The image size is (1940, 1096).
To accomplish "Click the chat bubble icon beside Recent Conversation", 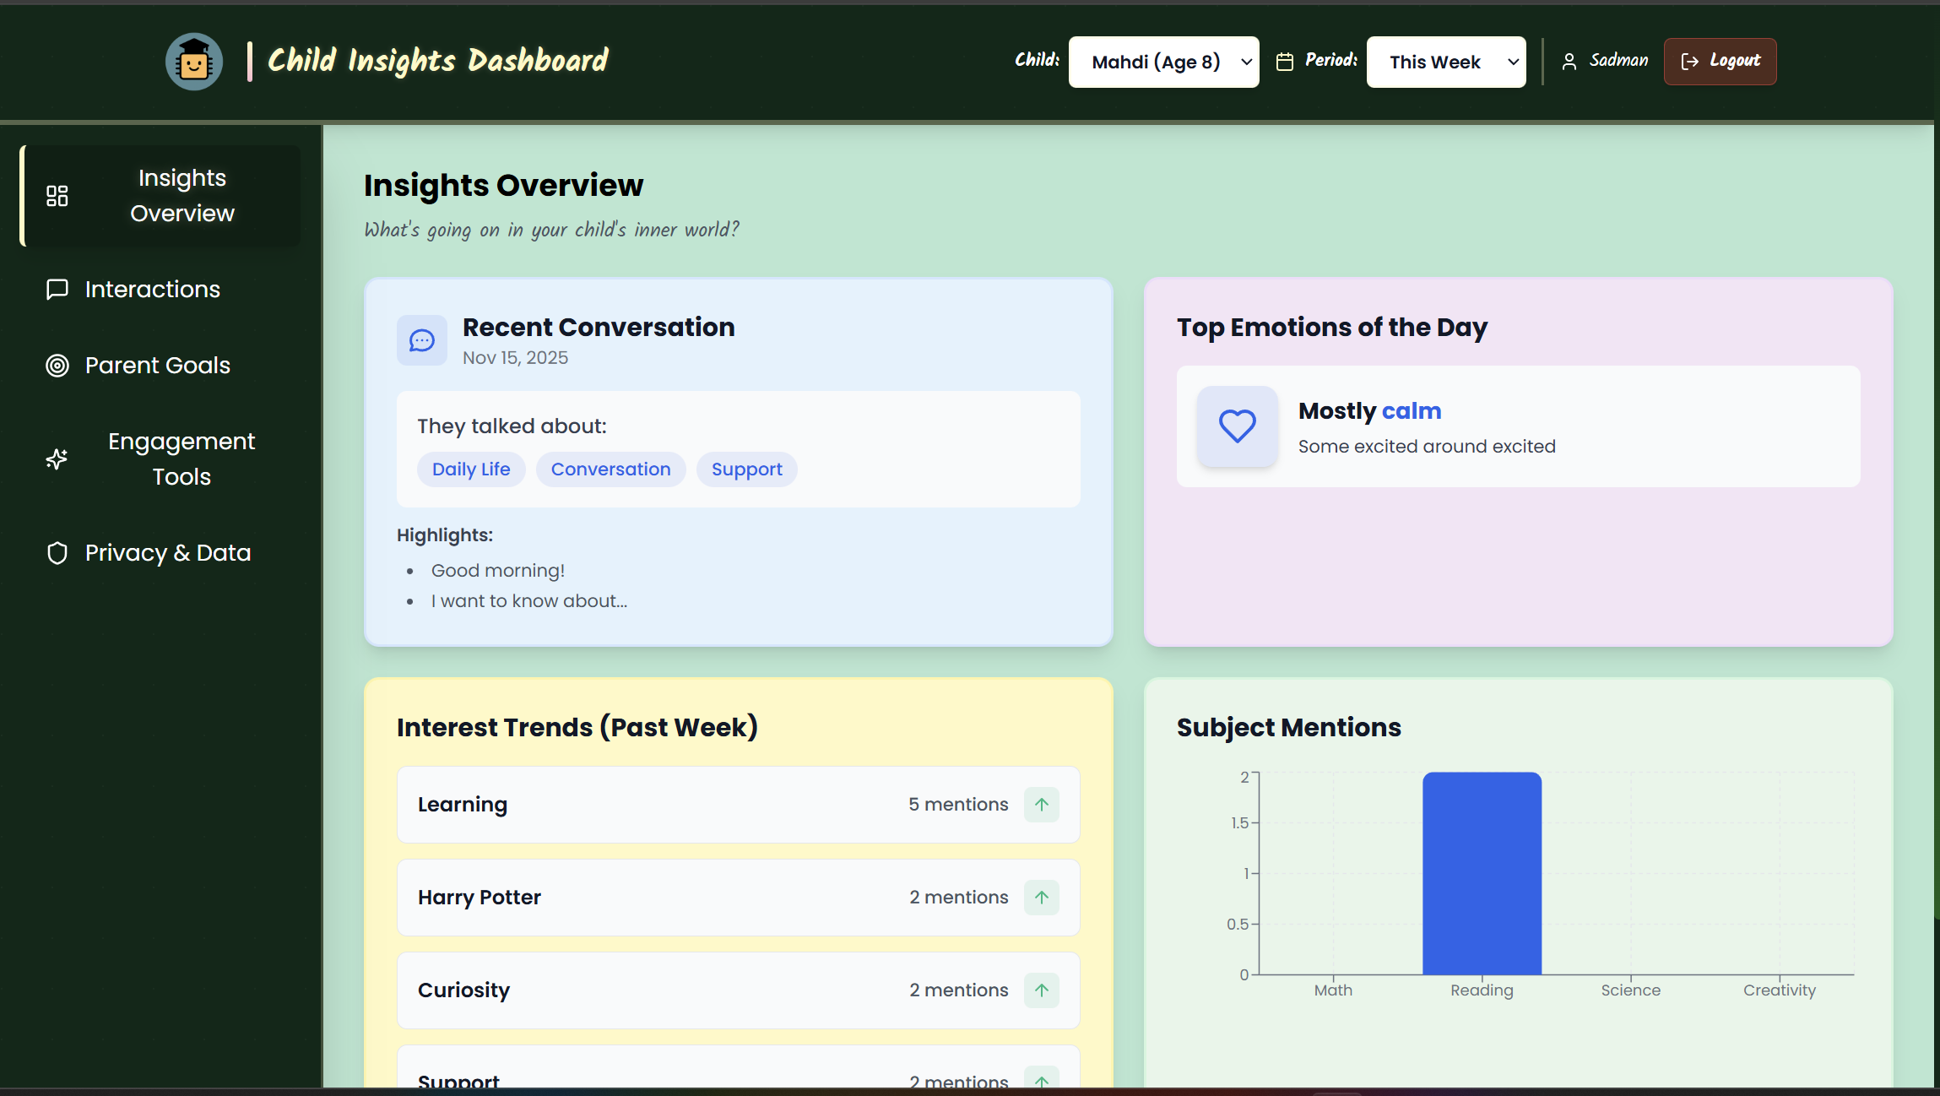I will pyautogui.click(x=422, y=340).
